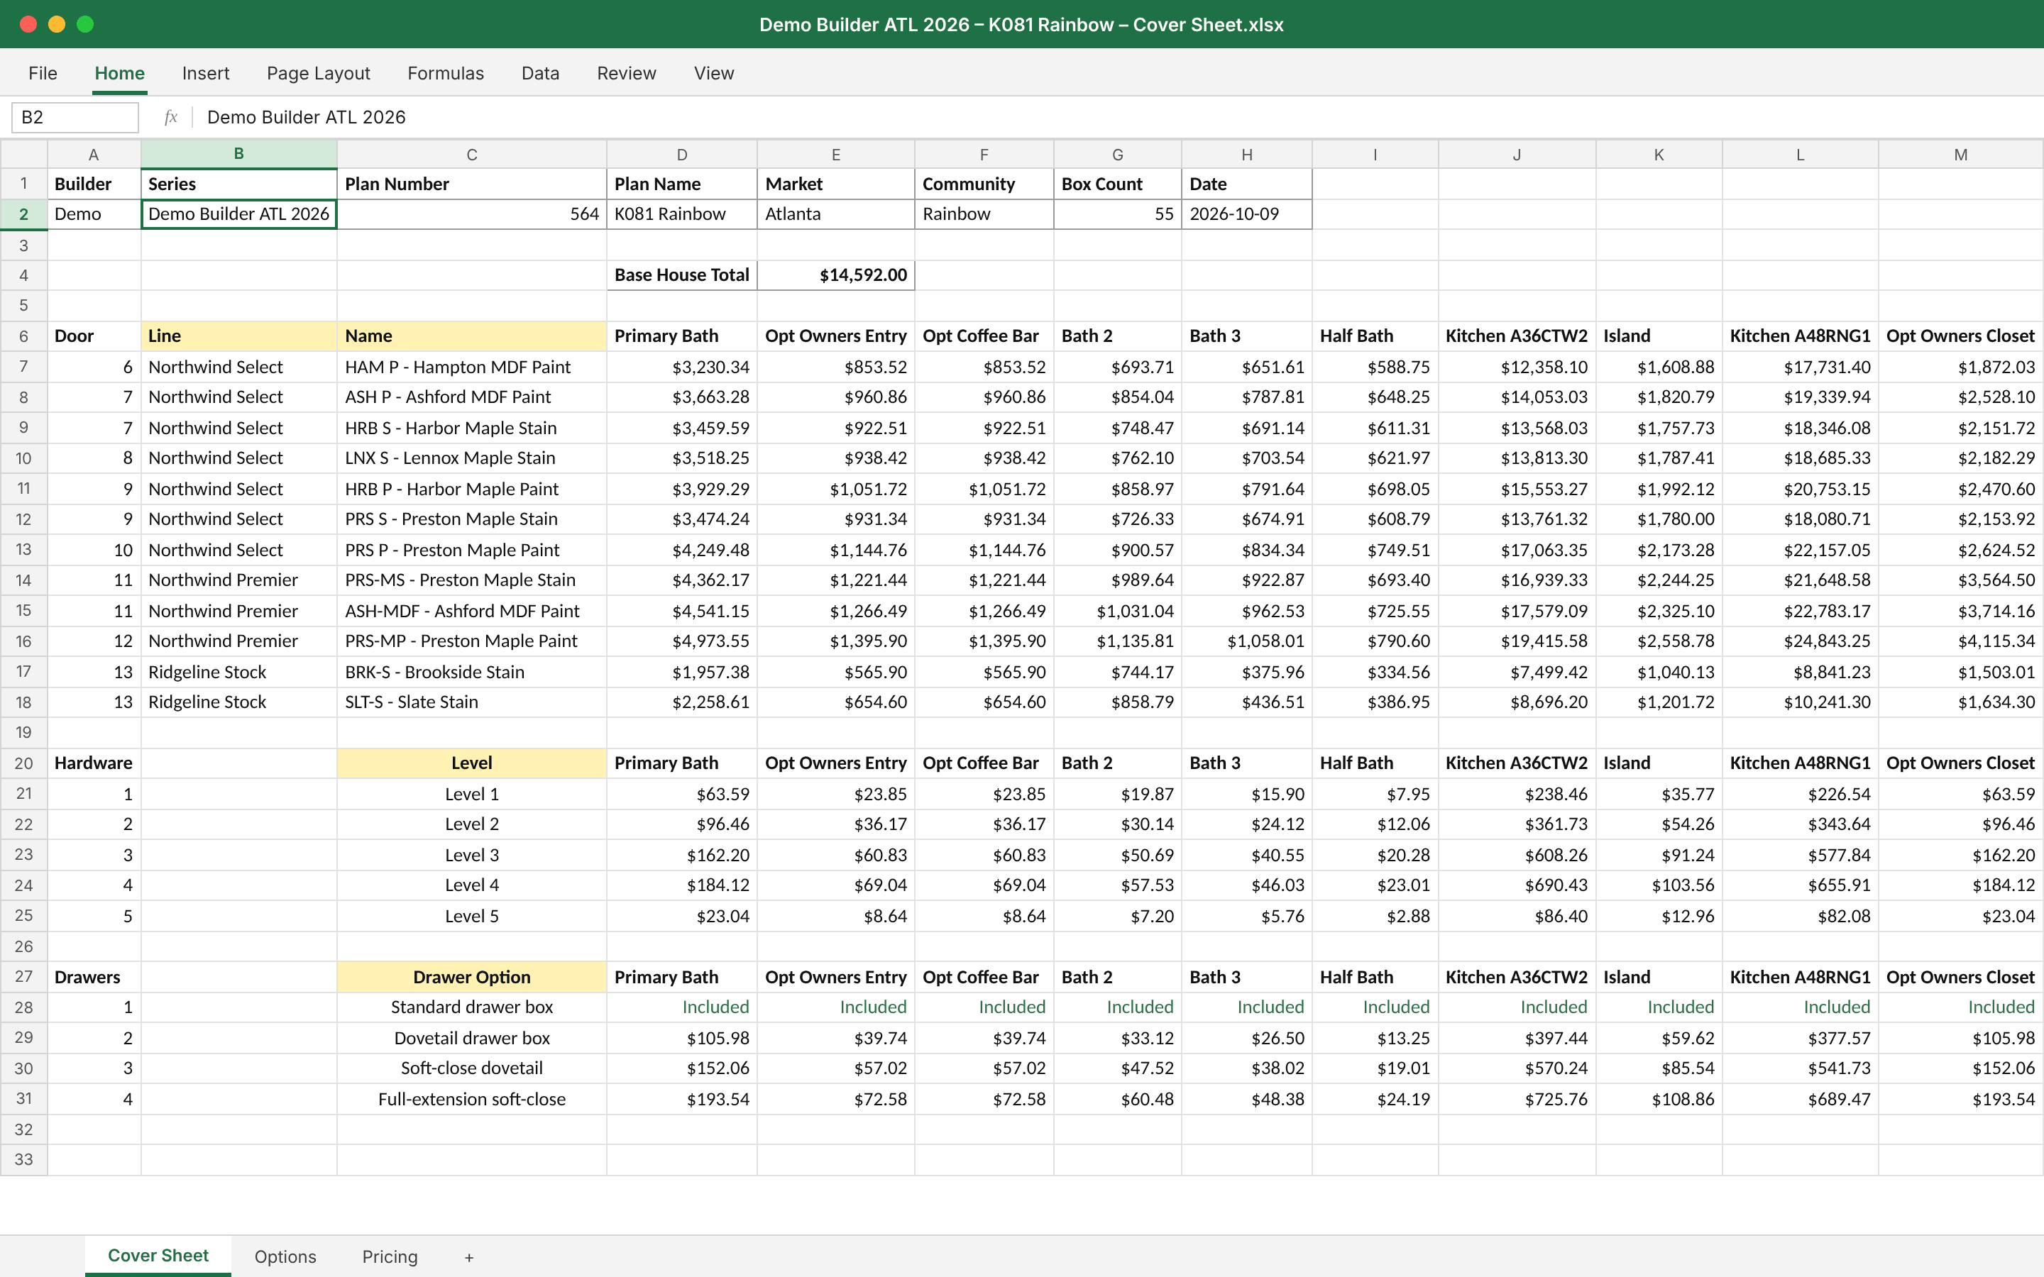Click the formula bar text Demo Builder ATL 2026
This screenshot has width=2044, height=1277.
click(x=306, y=117)
